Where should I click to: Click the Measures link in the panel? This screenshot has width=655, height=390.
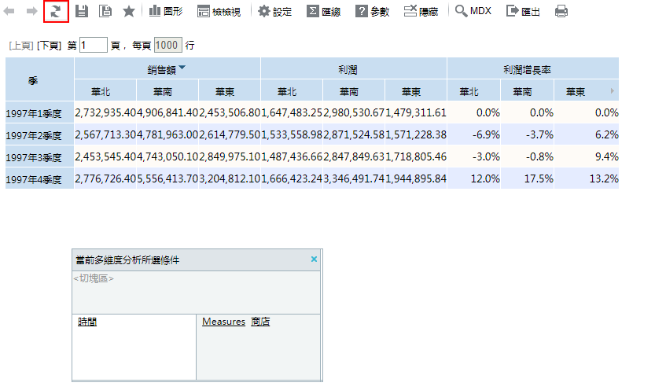coord(223,322)
